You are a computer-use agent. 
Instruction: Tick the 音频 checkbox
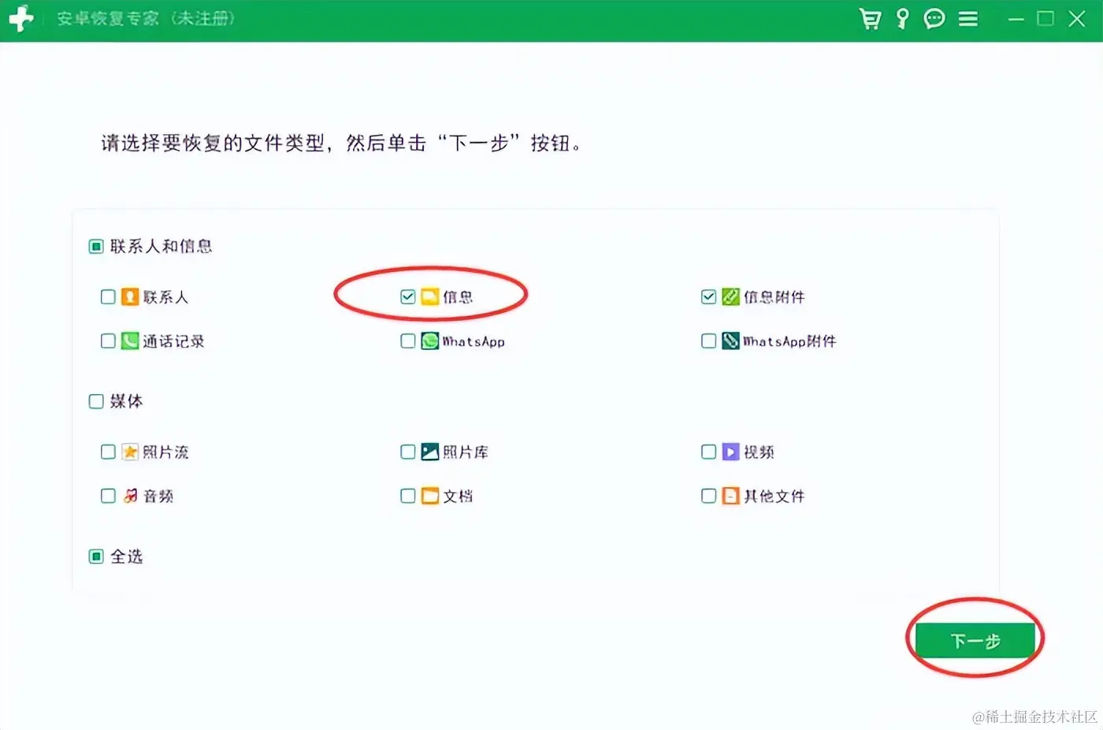[108, 496]
